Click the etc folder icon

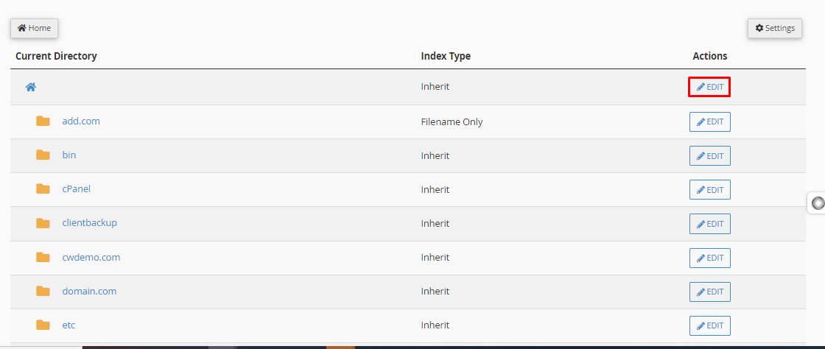(x=43, y=325)
